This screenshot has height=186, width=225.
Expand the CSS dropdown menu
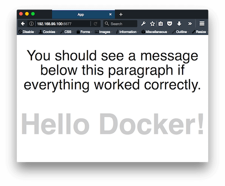[67, 32]
